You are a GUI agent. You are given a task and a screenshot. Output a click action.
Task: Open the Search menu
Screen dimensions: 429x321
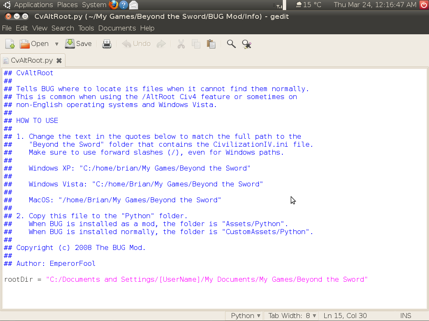coord(63,28)
